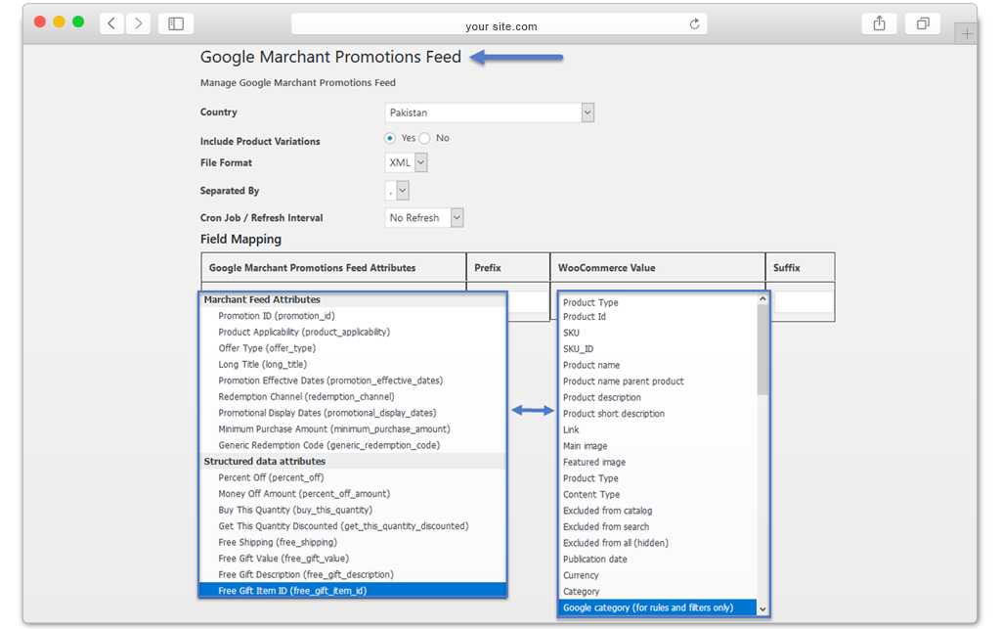Click the scroll down arrow in WooCommerce list
This screenshot has height=629, width=1001.
[x=762, y=609]
